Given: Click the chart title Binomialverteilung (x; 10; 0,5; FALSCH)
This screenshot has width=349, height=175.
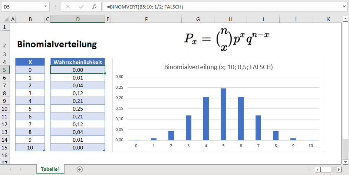Looking at the screenshot, I should (x=218, y=67).
